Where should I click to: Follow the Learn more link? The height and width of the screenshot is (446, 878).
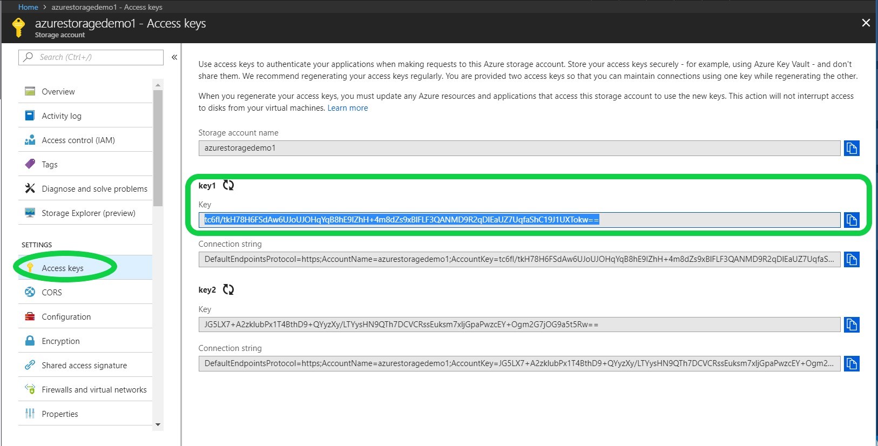click(348, 108)
